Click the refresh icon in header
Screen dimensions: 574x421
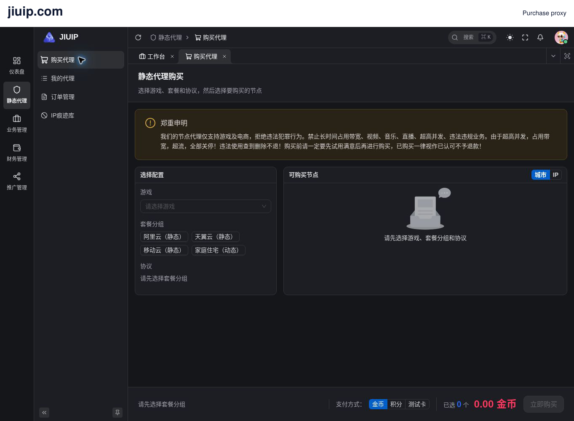(138, 37)
